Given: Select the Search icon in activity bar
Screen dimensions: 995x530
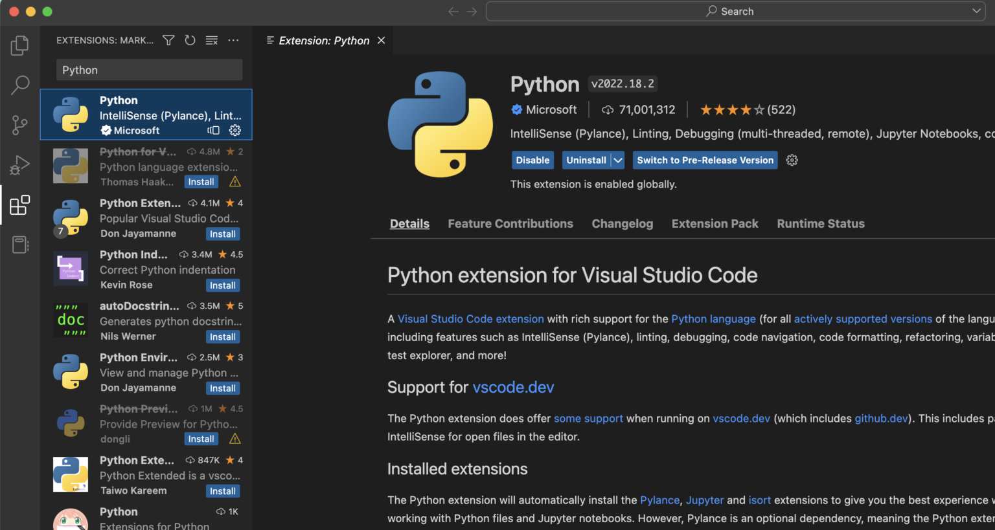Looking at the screenshot, I should [x=19, y=85].
